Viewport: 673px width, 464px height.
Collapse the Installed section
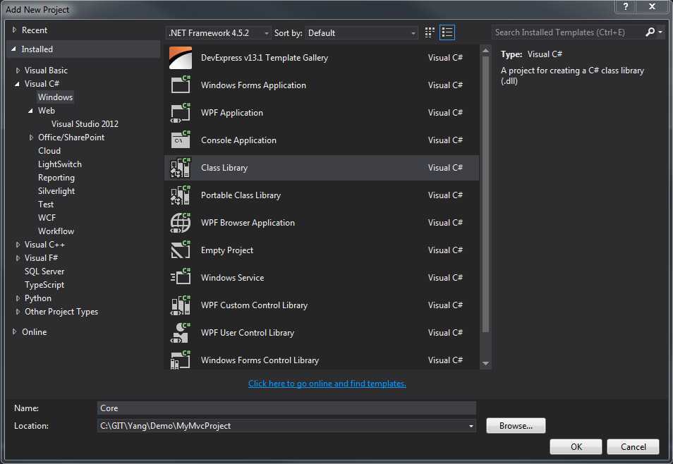[13, 49]
